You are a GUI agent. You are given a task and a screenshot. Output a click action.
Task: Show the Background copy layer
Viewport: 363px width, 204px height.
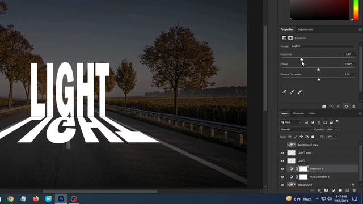(282, 144)
